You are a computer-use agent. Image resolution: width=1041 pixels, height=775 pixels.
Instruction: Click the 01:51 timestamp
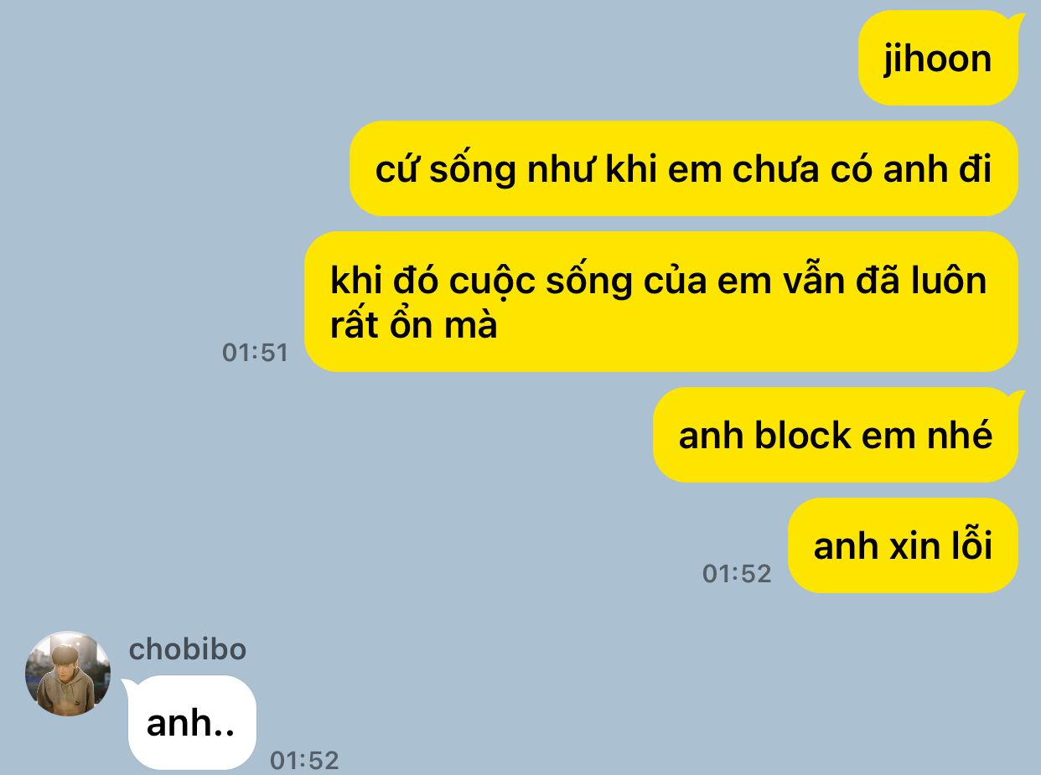(x=255, y=353)
